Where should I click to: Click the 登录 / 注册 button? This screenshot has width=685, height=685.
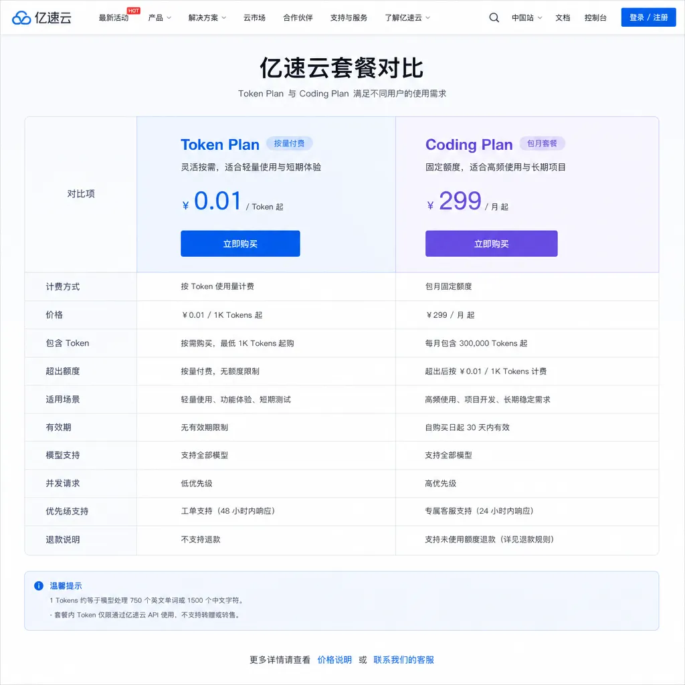click(x=648, y=17)
